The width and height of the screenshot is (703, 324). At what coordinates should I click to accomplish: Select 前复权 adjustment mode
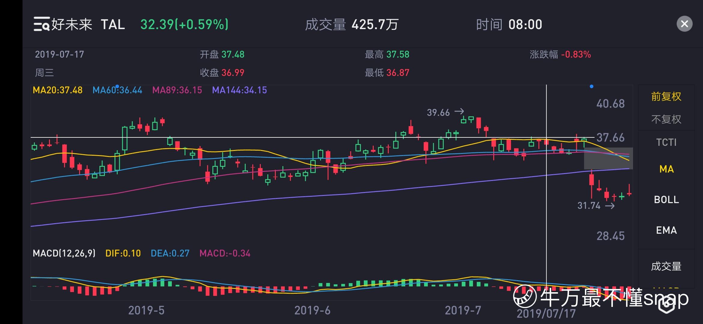[666, 97]
